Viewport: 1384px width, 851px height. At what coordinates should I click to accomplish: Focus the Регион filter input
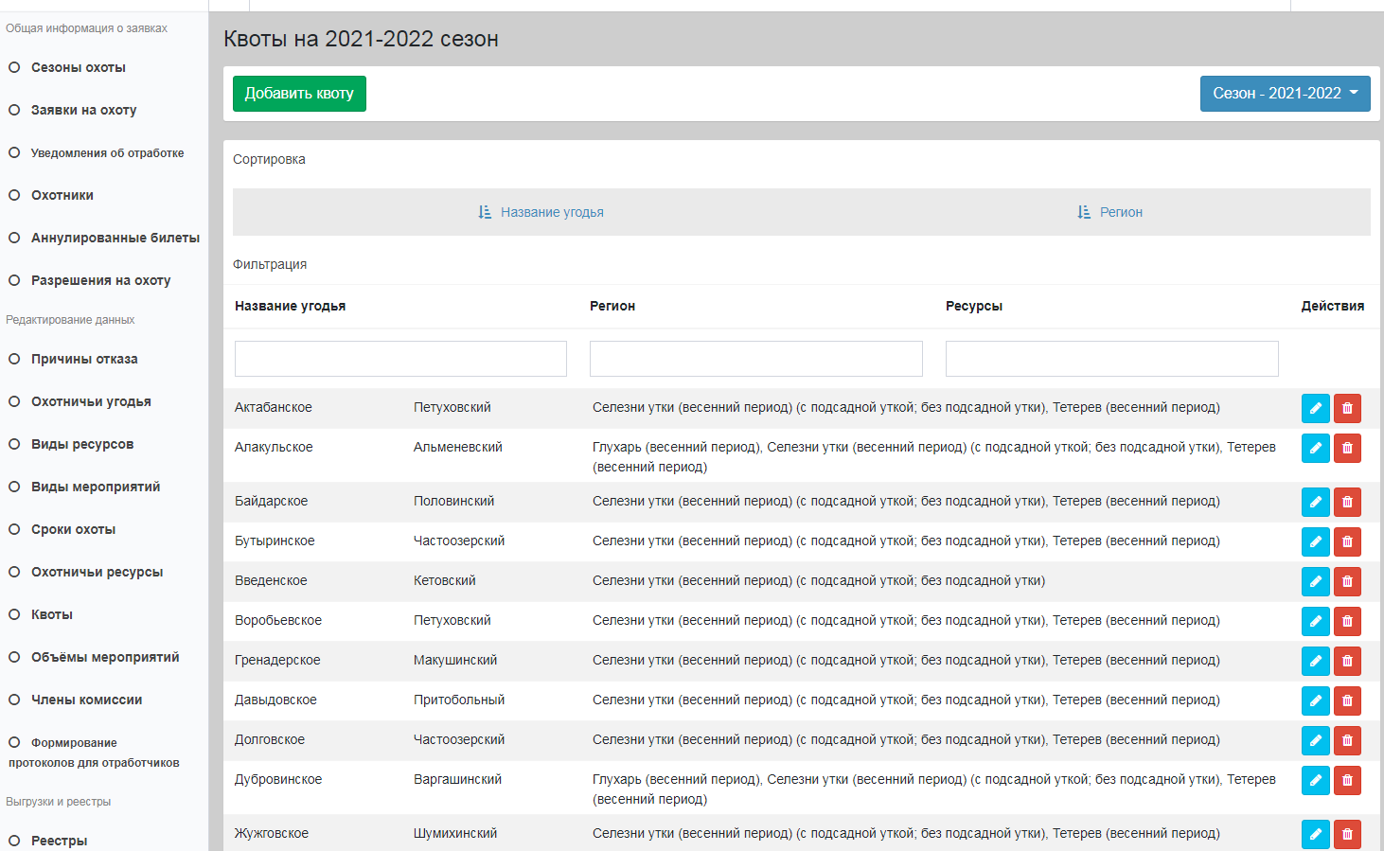[x=755, y=359]
